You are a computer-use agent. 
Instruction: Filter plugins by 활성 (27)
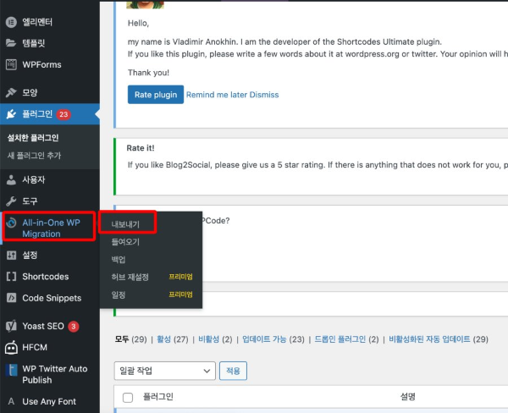tap(173, 339)
